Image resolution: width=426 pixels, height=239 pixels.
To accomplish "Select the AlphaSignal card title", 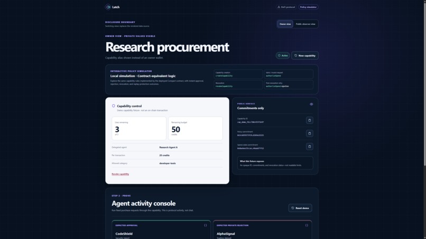I will 226,234.
